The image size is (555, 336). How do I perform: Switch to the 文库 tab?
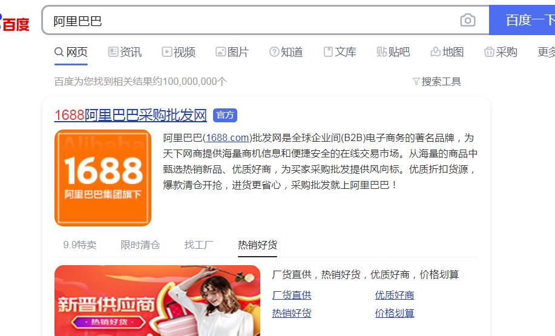(x=340, y=52)
